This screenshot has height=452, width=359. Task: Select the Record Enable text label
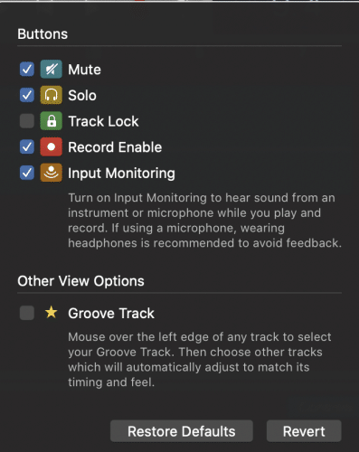[x=115, y=147]
